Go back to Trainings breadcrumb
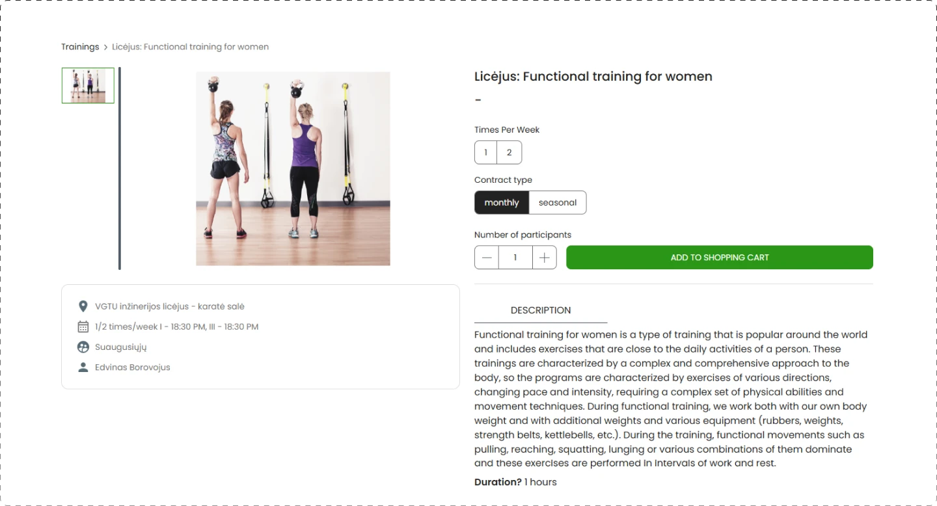 (80, 47)
